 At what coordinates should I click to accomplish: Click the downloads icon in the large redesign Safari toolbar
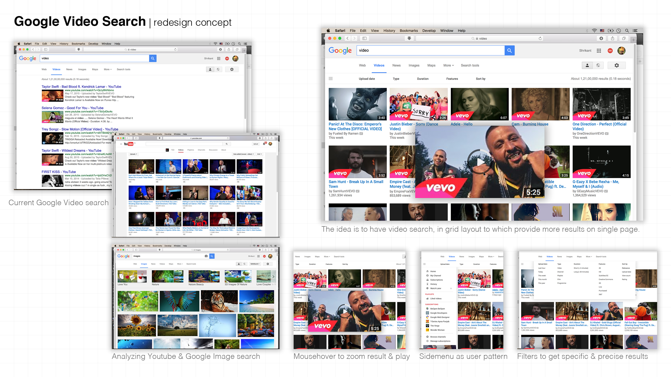tap(601, 38)
